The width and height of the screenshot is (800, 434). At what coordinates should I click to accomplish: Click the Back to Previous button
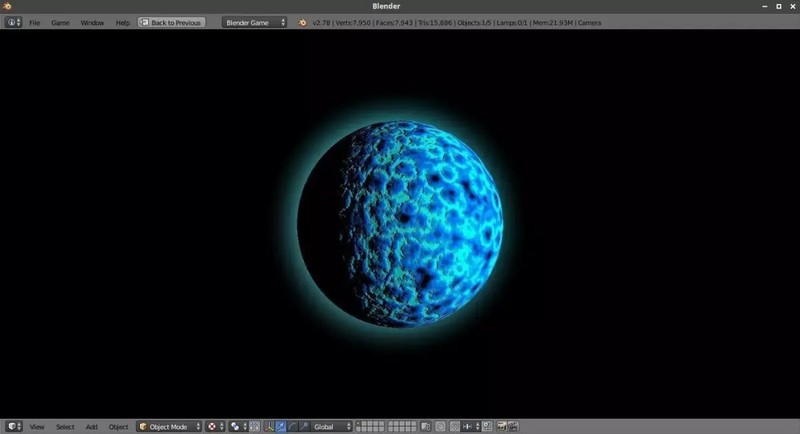click(171, 22)
